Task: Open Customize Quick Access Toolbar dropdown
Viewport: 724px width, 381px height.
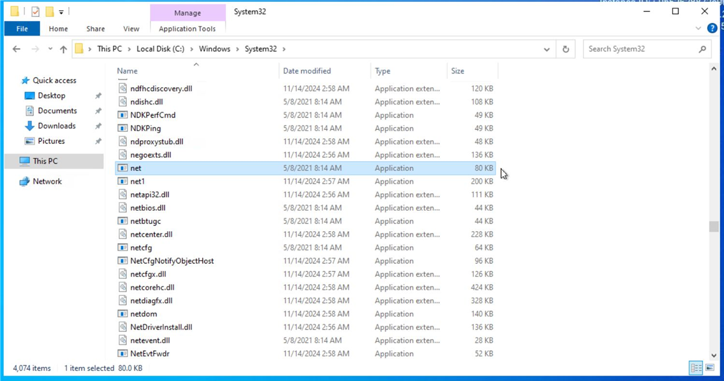Action: pyautogui.click(x=61, y=11)
